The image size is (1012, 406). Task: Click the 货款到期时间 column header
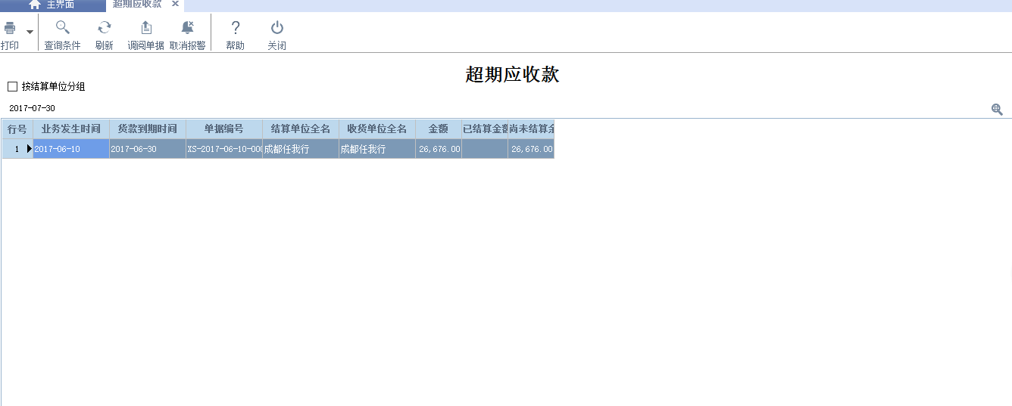click(148, 129)
